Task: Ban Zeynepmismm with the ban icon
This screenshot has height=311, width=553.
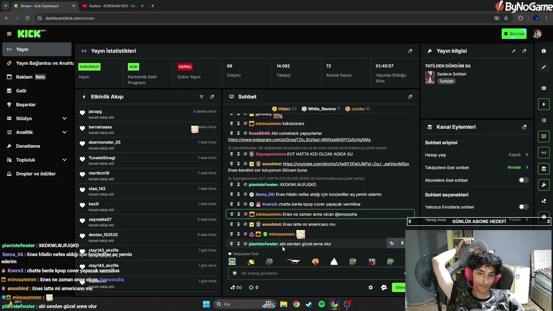Action: 245,154
